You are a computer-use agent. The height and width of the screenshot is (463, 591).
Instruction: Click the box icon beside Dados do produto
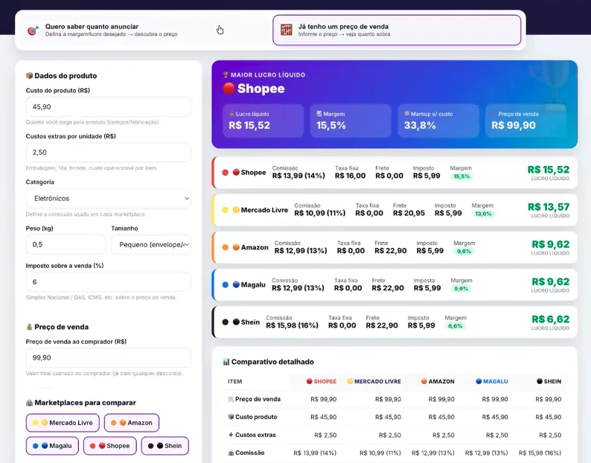click(29, 75)
